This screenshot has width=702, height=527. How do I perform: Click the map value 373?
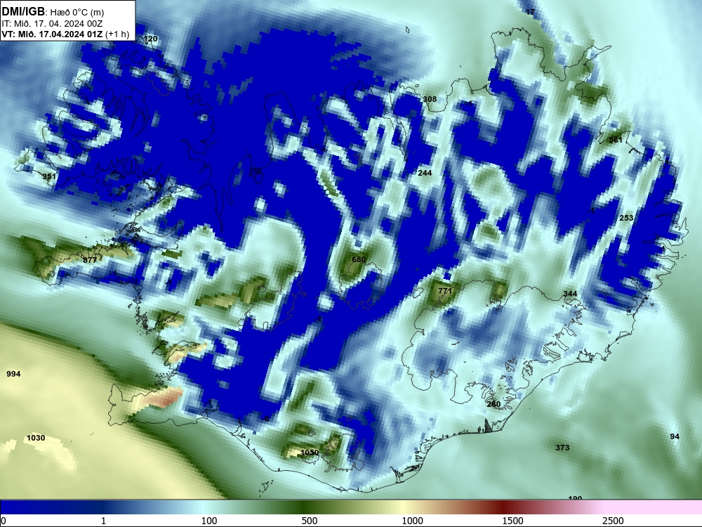pyautogui.click(x=562, y=447)
